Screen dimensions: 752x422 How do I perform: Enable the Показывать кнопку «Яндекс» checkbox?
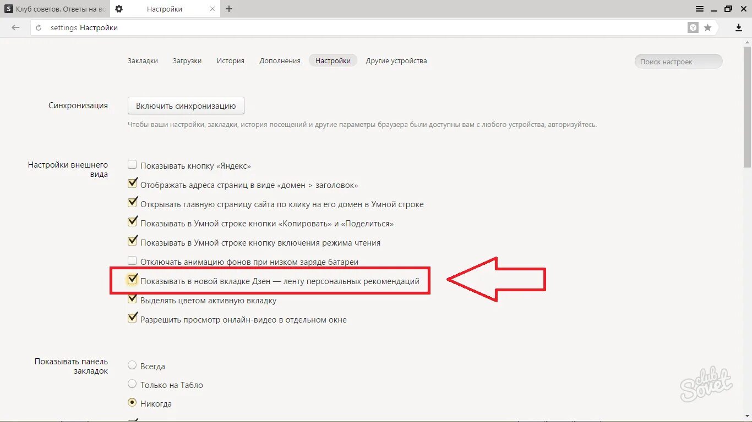(132, 164)
